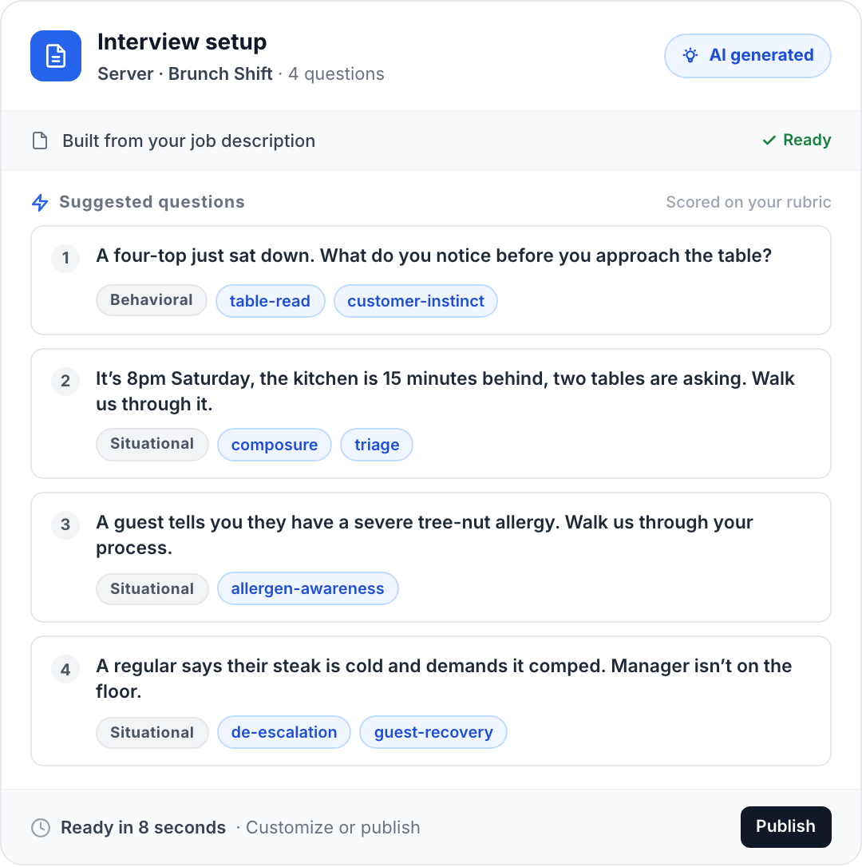
Task: Click the Publish button
Action: pyautogui.click(x=785, y=827)
